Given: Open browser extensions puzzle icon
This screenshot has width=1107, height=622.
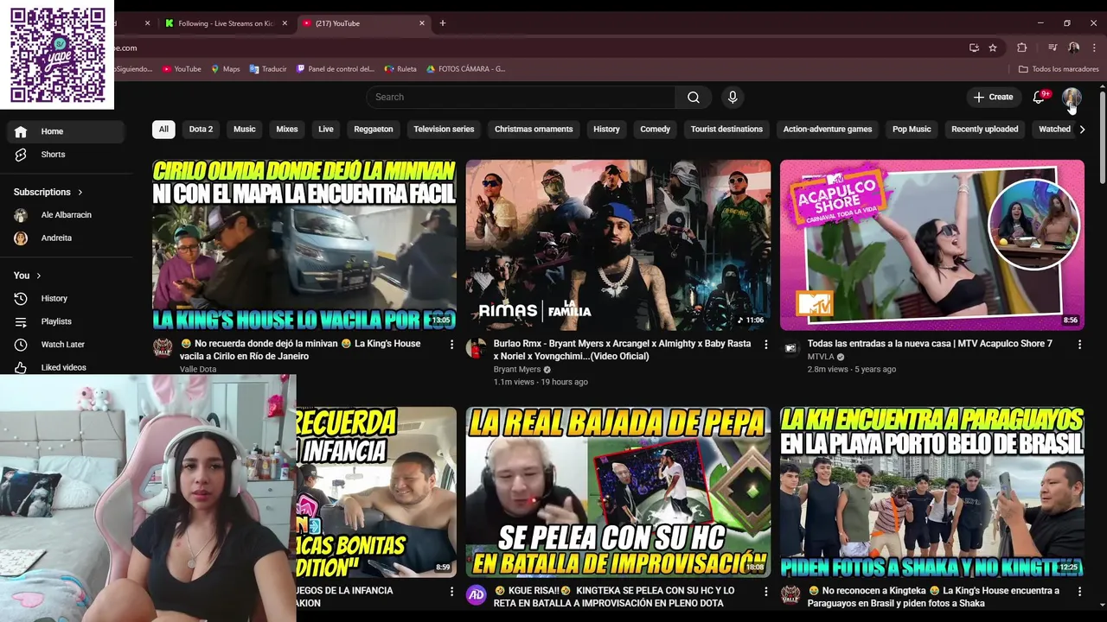Looking at the screenshot, I should [1021, 48].
